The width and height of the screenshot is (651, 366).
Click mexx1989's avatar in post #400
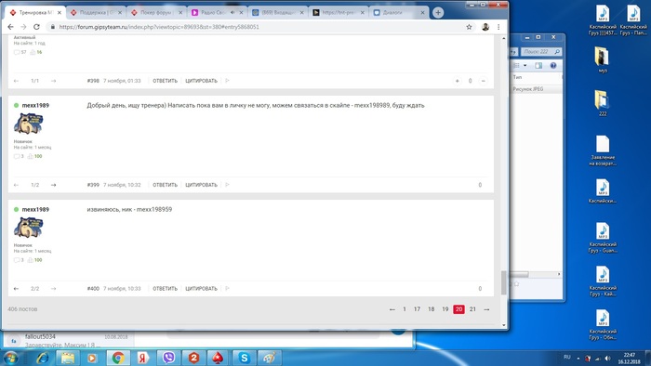pyautogui.click(x=28, y=228)
